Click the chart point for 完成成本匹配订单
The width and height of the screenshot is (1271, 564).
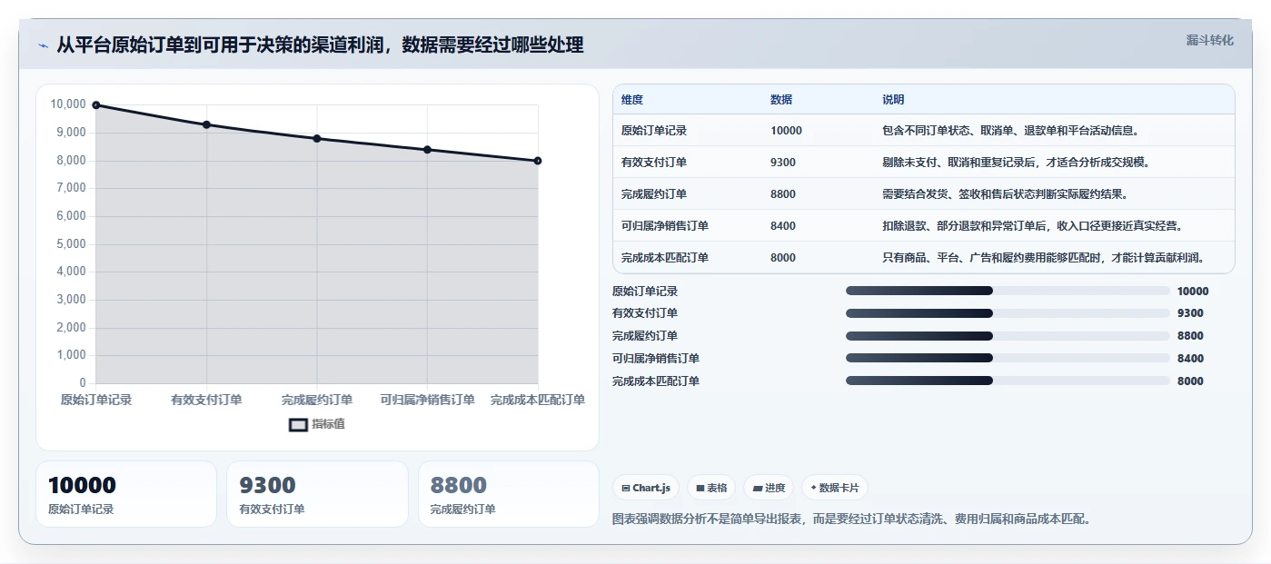pos(538,161)
